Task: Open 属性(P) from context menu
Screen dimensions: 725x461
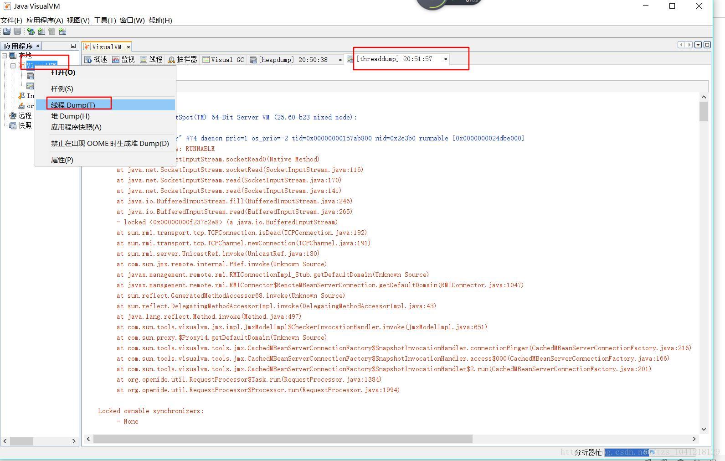Action: click(x=106, y=160)
